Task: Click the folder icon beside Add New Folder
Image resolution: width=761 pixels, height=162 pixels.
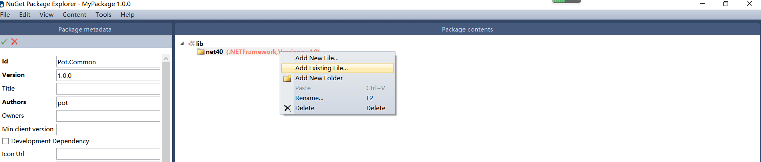Action: (287, 78)
